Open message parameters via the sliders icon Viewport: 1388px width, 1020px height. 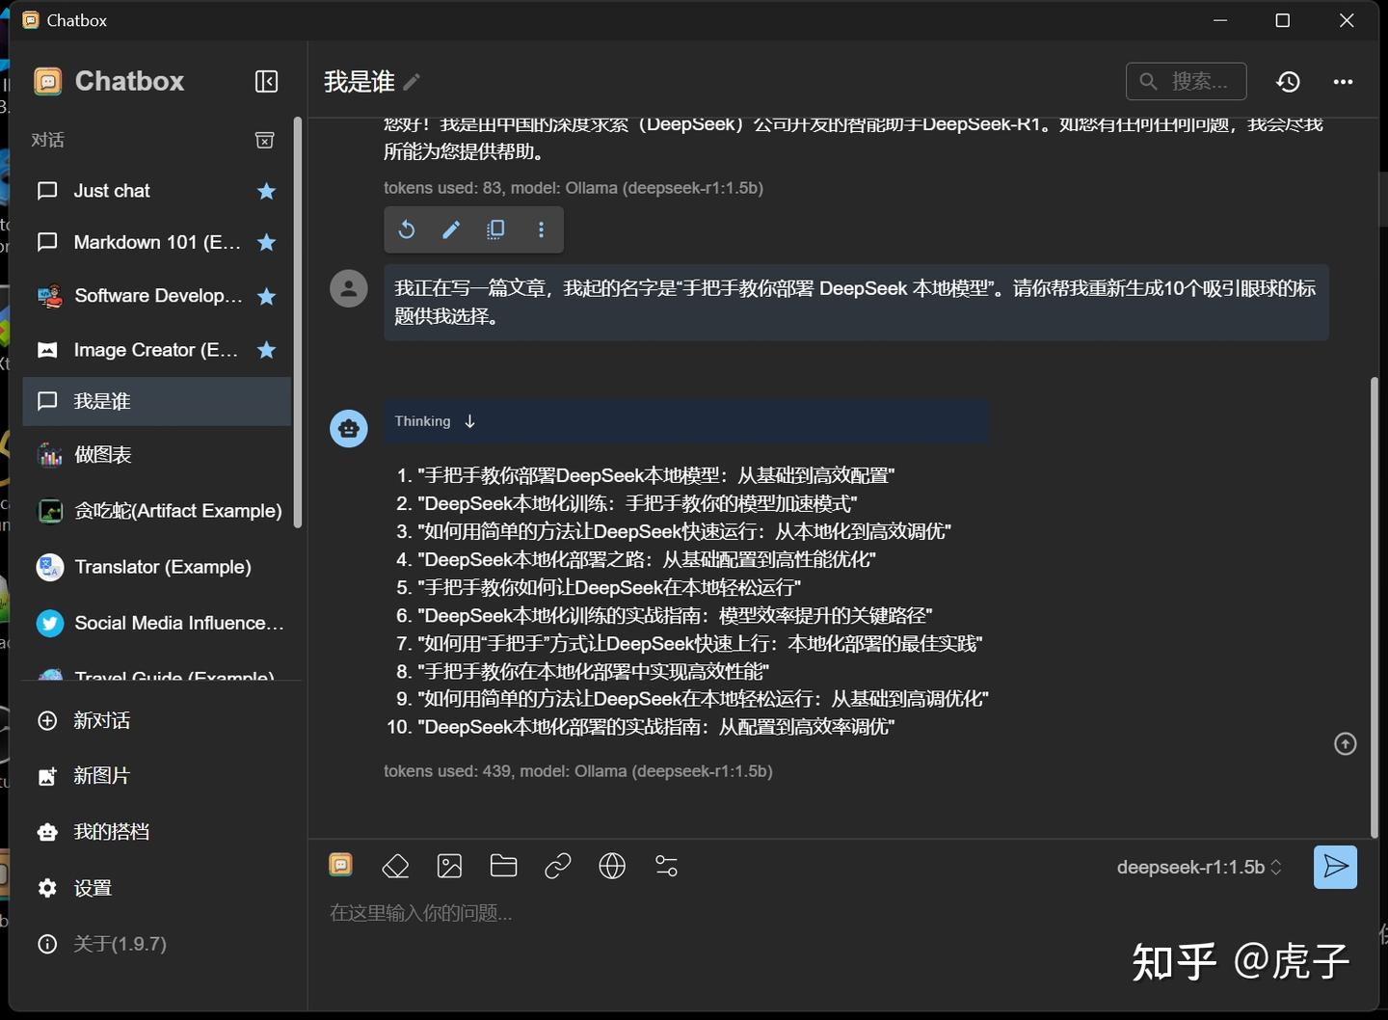pos(666,866)
